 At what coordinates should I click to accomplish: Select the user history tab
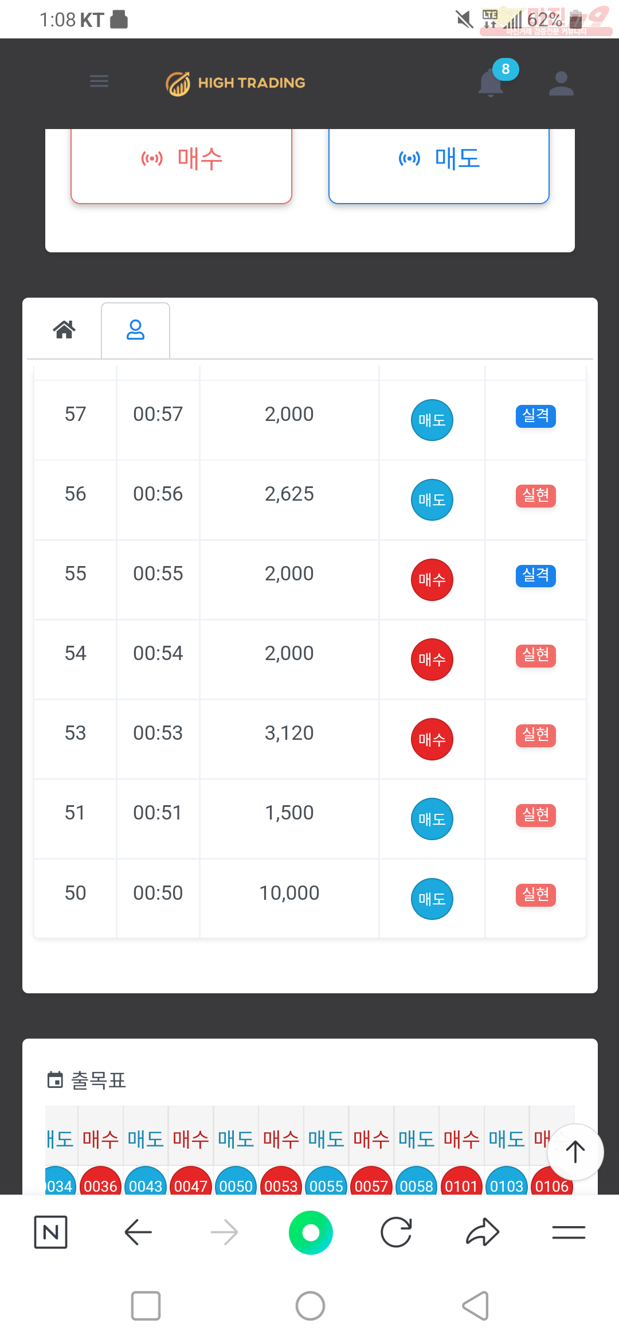point(135,330)
